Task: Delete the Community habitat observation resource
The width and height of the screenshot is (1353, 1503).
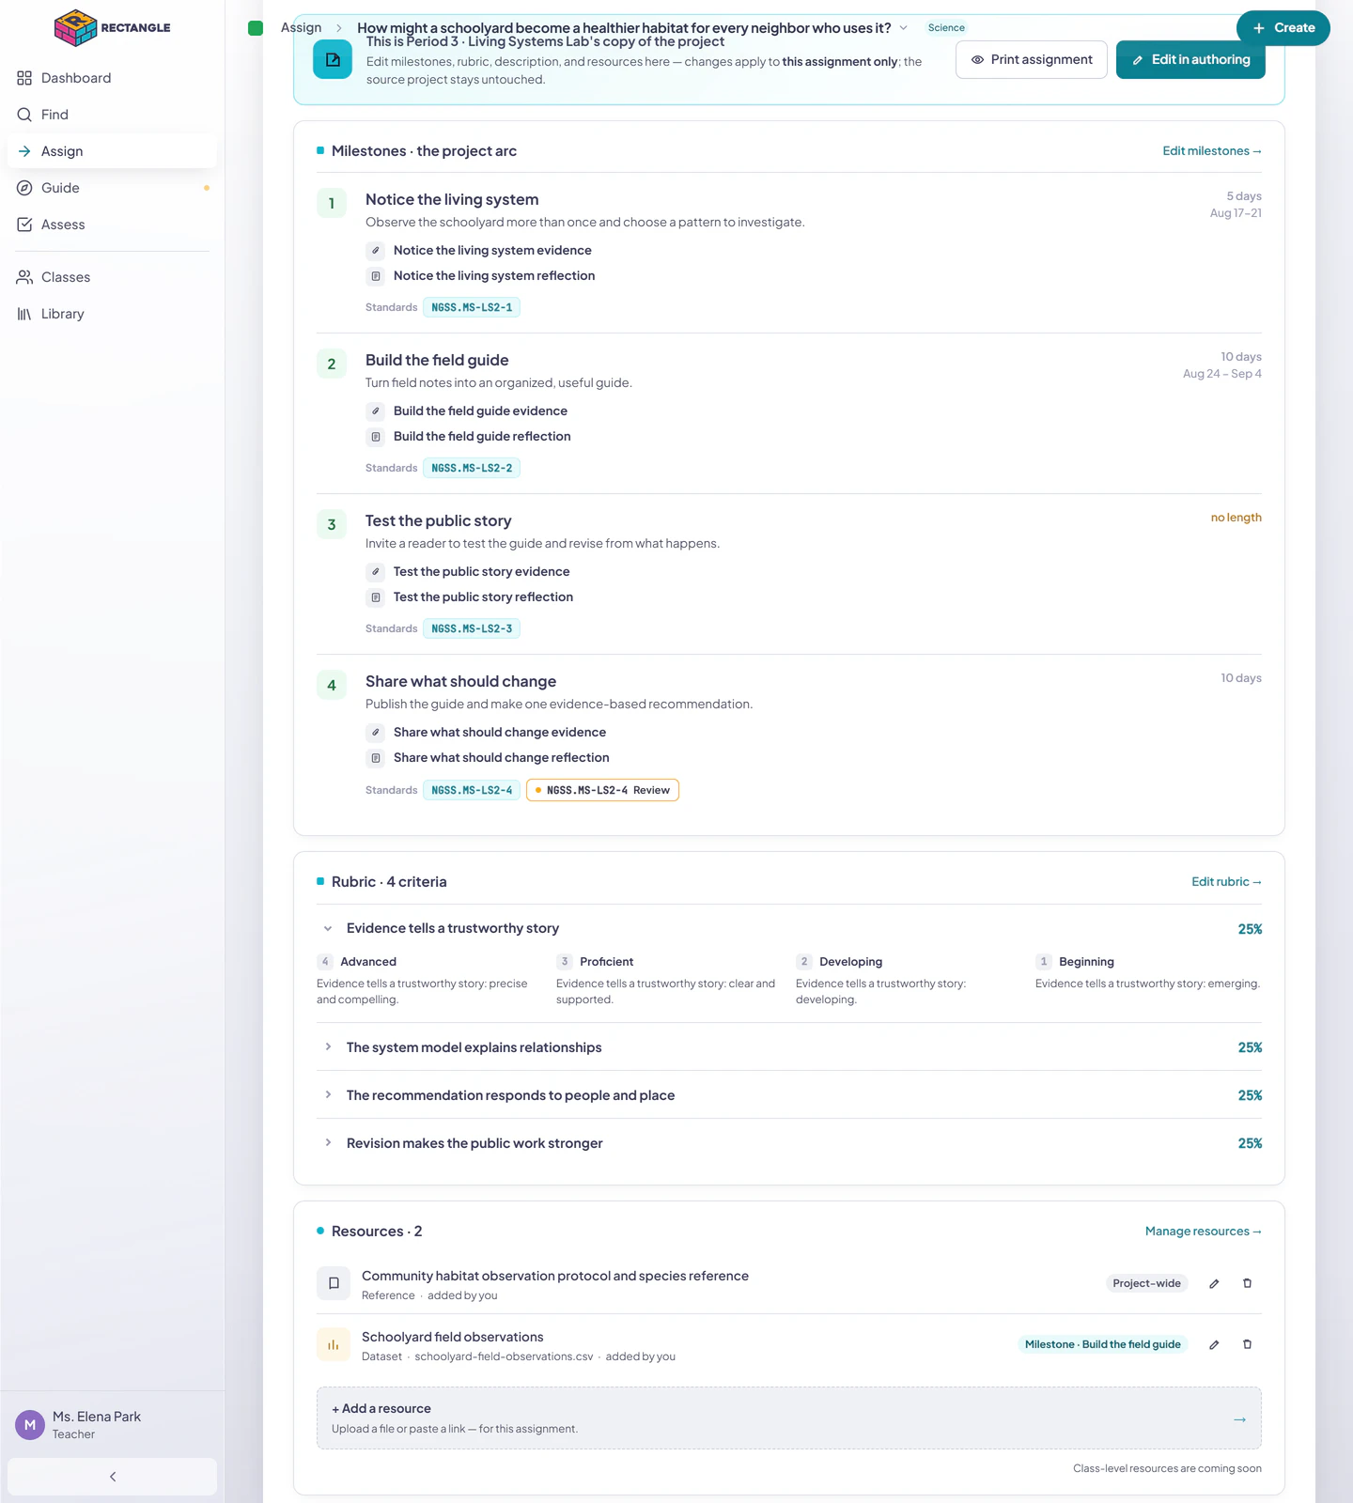Action: click(x=1248, y=1283)
